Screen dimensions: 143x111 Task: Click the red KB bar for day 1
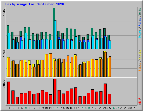(9, 93)
